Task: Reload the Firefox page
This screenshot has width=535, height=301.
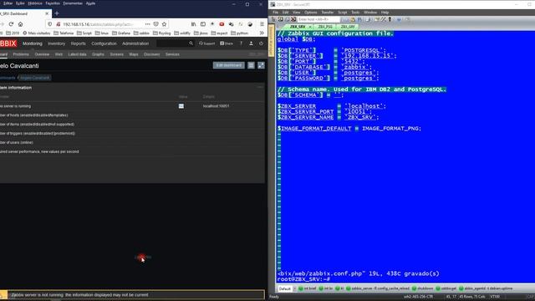Action: (11, 24)
